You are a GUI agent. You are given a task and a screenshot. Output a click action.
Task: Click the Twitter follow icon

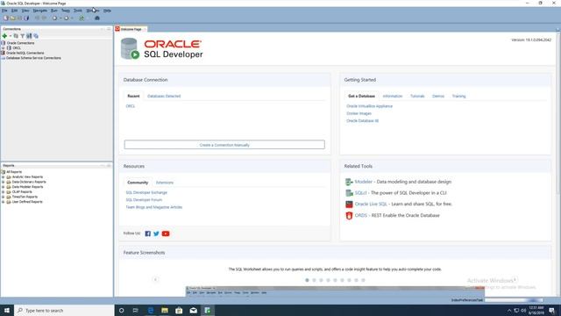click(x=156, y=233)
